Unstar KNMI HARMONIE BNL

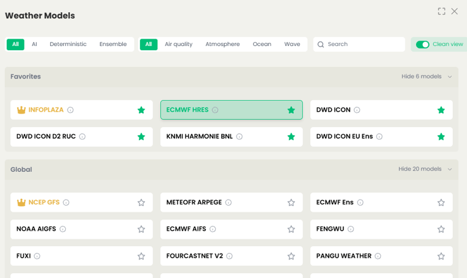click(x=291, y=136)
